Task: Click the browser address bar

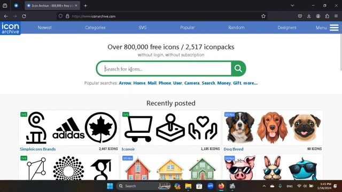Action: tap(161, 17)
